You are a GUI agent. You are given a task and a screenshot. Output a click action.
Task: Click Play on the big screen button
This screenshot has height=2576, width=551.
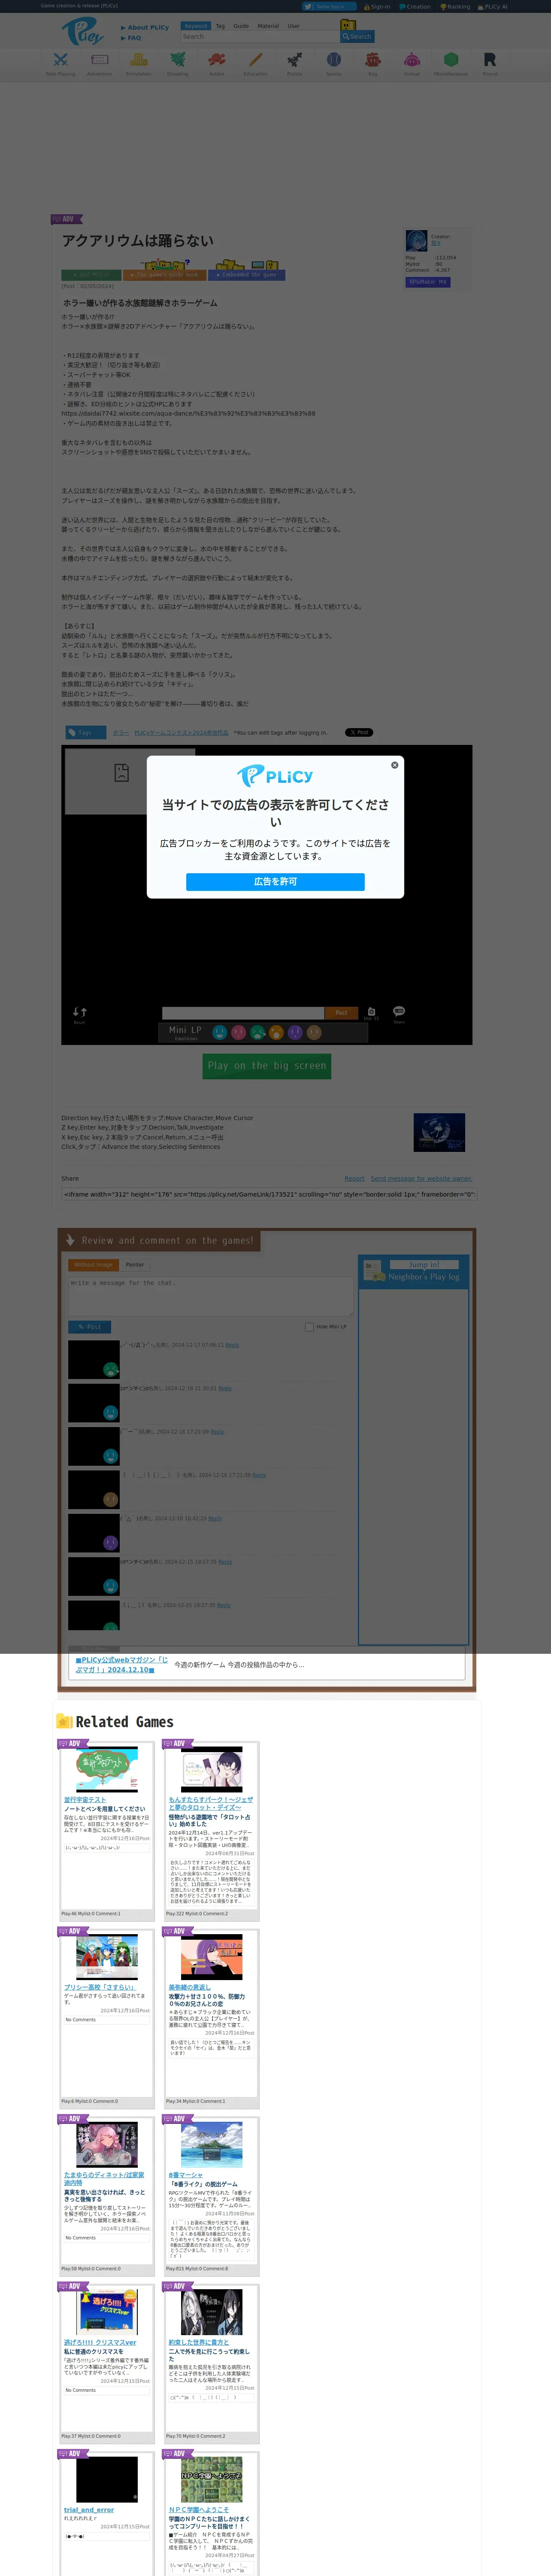point(267,1066)
